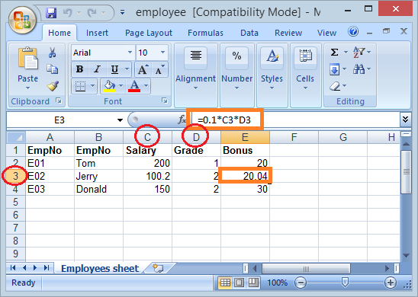The height and width of the screenshot is (297, 418).
Task: Click the AutoSum sigma icon
Action: click(x=334, y=52)
